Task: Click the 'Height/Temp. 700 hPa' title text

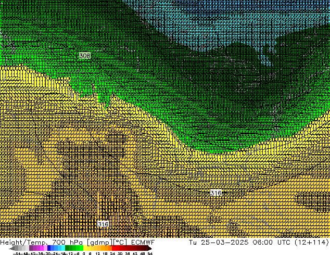Action: (x=42, y=242)
